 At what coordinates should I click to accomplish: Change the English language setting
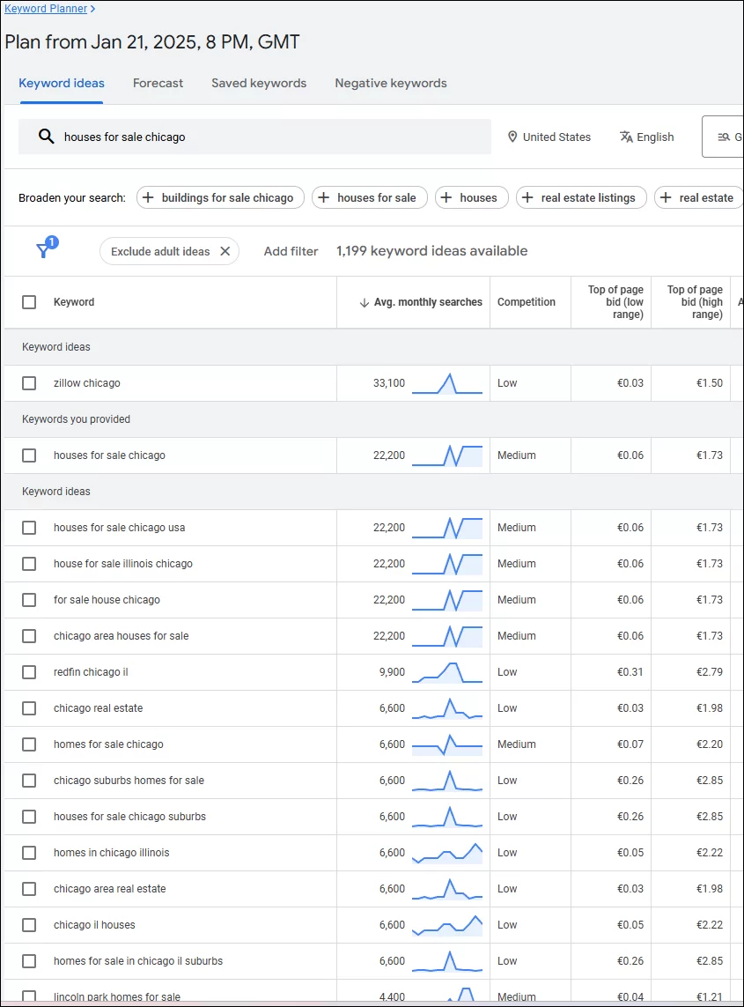click(x=647, y=137)
